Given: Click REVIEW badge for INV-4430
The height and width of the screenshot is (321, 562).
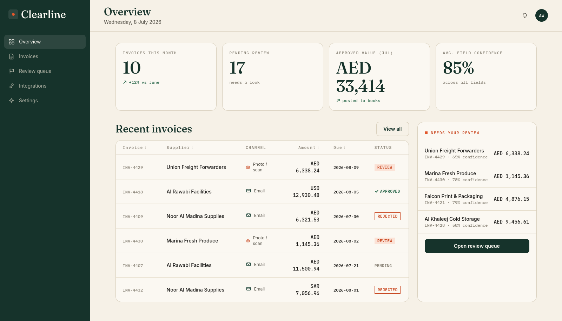Looking at the screenshot, I should pyautogui.click(x=384, y=241).
